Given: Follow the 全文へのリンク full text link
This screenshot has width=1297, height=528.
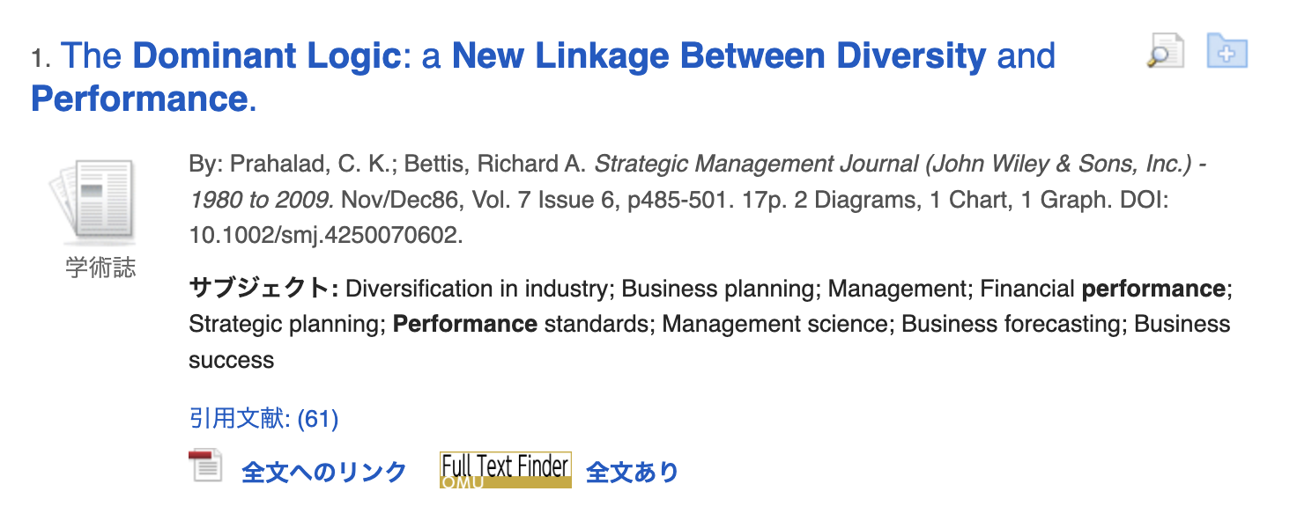Looking at the screenshot, I should coord(323,473).
